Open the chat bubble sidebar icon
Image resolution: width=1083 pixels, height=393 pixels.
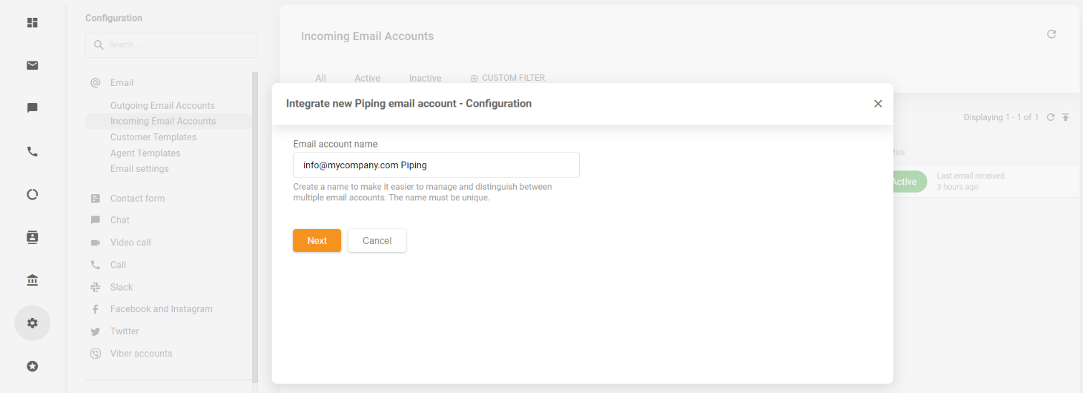32,108
